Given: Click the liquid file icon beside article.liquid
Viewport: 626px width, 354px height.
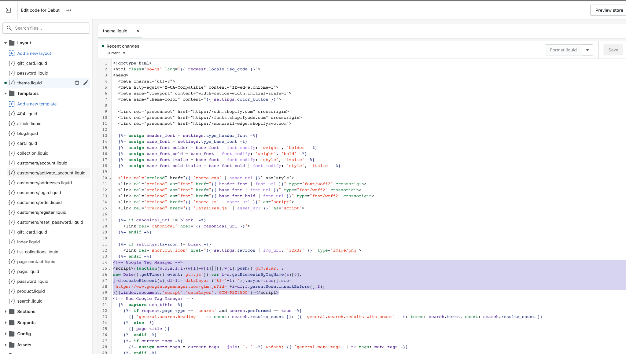Looking at the screenshot, I should [12, 124].
